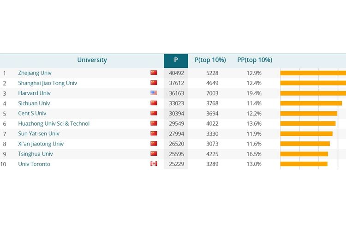
Task: Sort by the P column header
Action: click(x=176, y=61)
